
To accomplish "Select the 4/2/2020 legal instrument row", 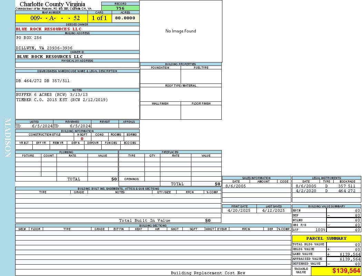I will point(326,191).
